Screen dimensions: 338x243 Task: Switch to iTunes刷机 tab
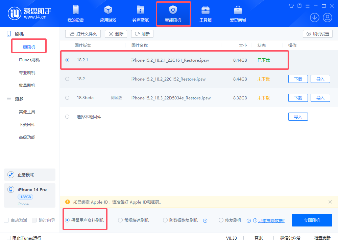[29, 59]
